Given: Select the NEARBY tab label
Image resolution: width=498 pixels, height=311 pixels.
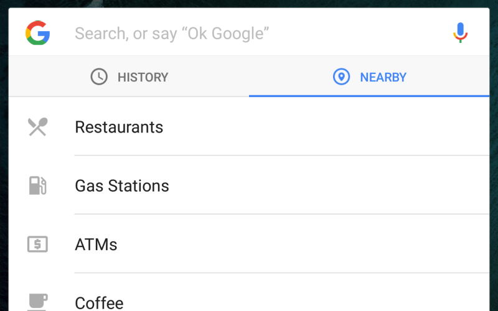Looking at the screenshot, I should pos(383,77).
